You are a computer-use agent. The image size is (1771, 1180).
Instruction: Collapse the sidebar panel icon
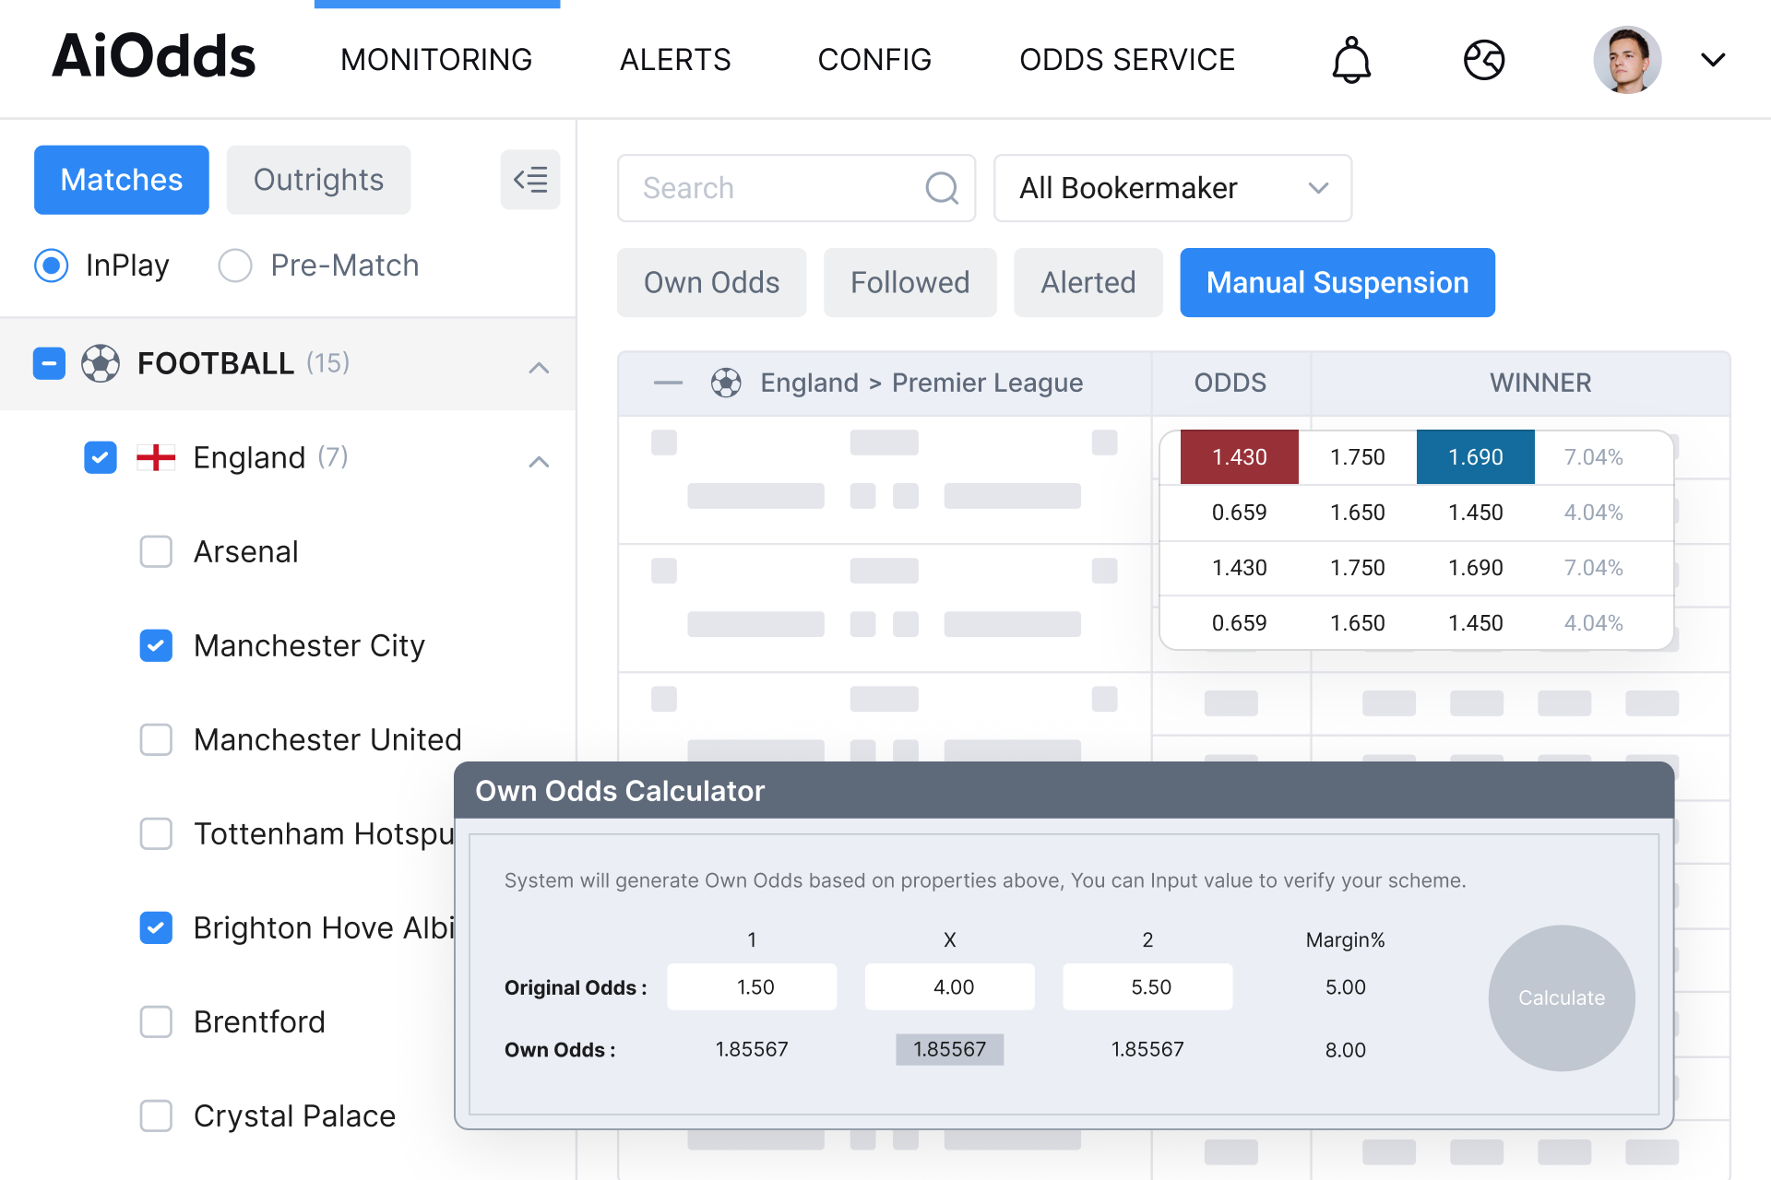click(x=530, y=180)
